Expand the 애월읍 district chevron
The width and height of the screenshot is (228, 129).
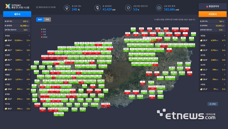[29, 74]
